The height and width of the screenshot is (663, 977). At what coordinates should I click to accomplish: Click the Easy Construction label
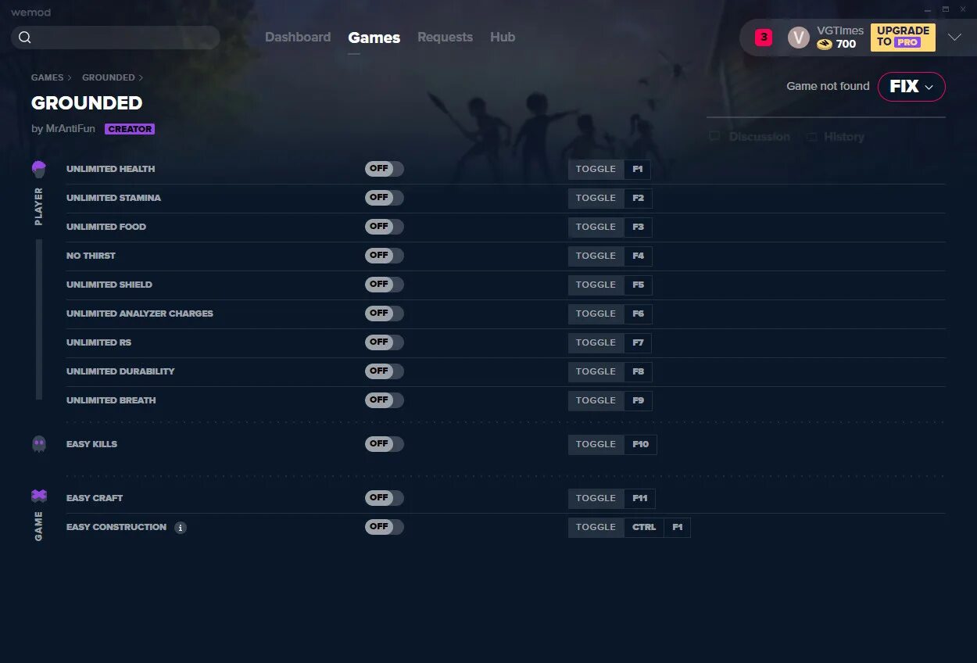click(116, 527)
